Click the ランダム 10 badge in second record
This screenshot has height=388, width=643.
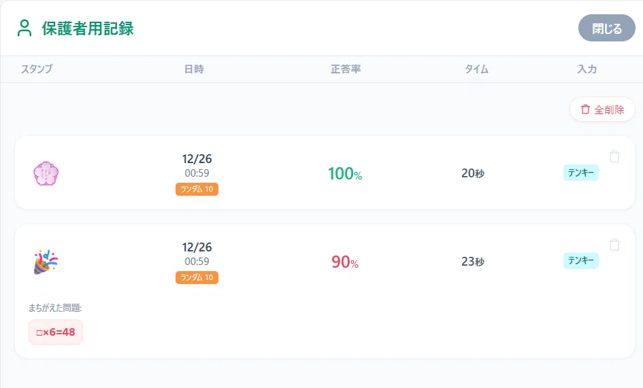197,277
